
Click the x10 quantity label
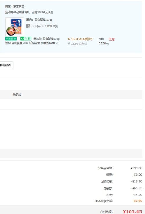pos(101,39)
